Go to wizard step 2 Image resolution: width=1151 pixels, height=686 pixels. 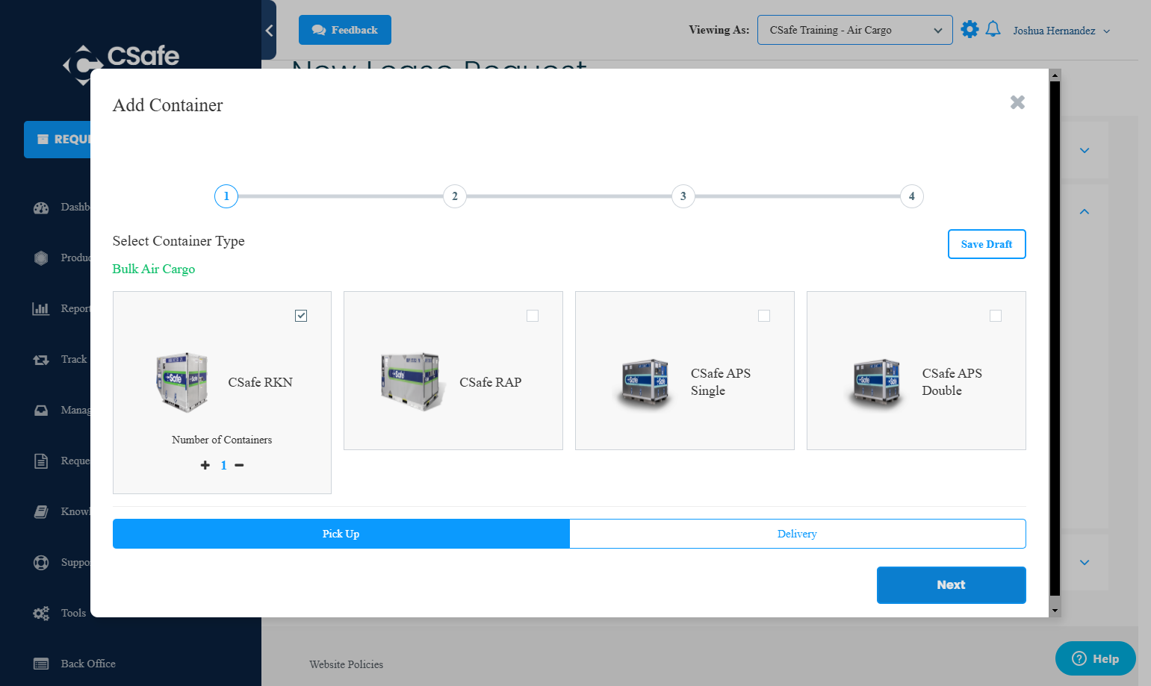pos(455,196)
